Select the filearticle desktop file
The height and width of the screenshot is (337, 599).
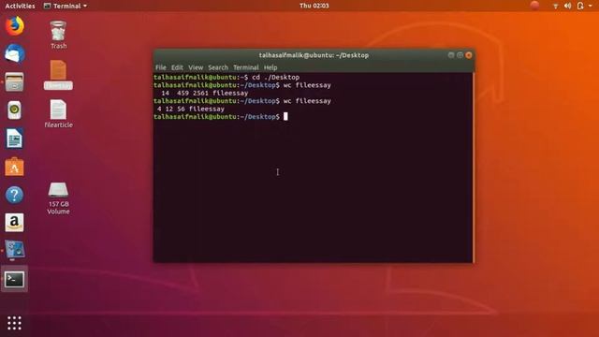[58, 114]
